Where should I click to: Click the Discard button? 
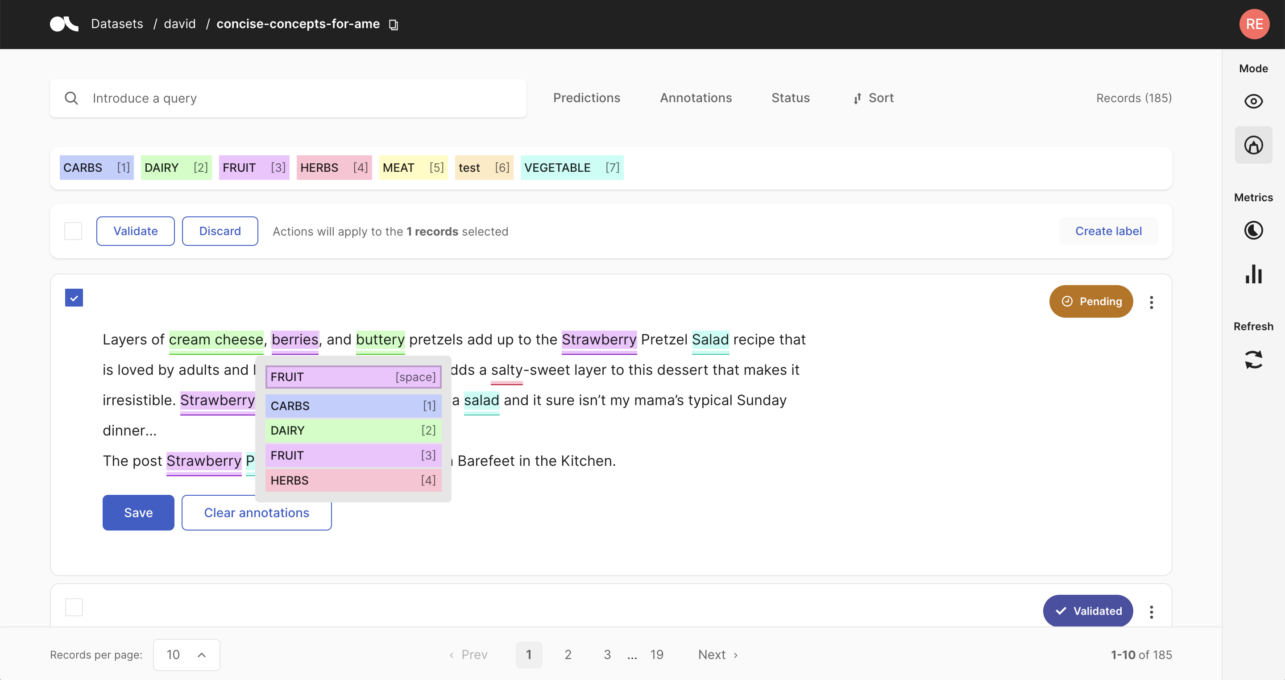[x=220, y=231]
